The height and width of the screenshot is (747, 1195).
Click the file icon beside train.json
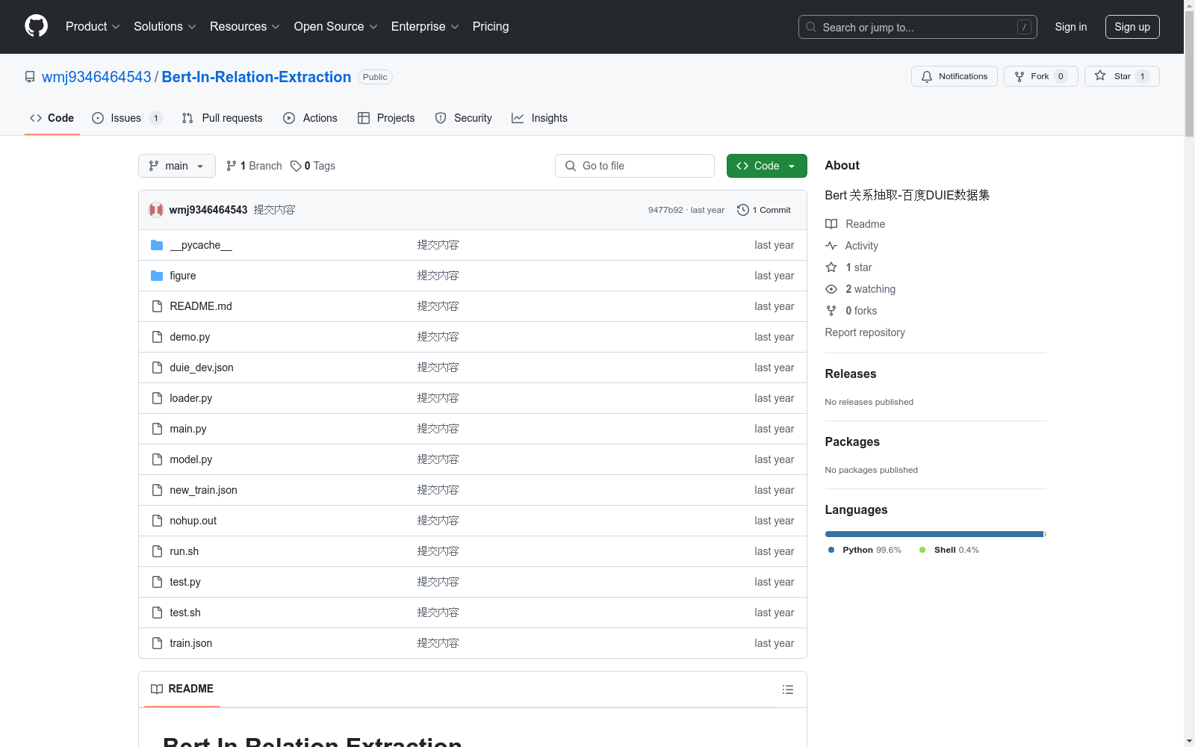coord(157,643)
